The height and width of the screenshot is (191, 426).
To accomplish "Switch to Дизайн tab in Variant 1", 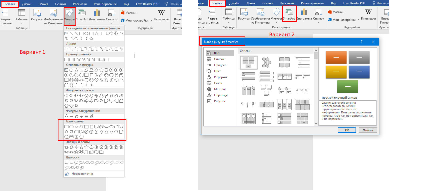I will coord(27,4).
